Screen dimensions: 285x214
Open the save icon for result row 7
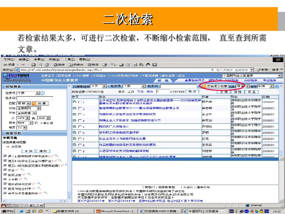[x=74, y=139]
